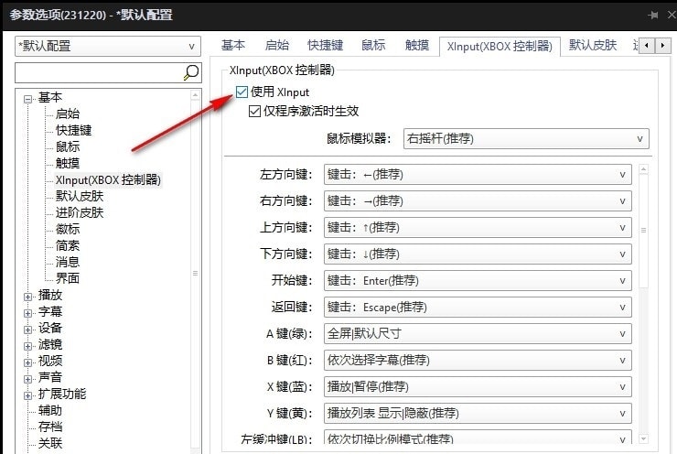Expand the 字幕 tree node
The width and height of the screenshot is (677, 454).
point(28,313)
